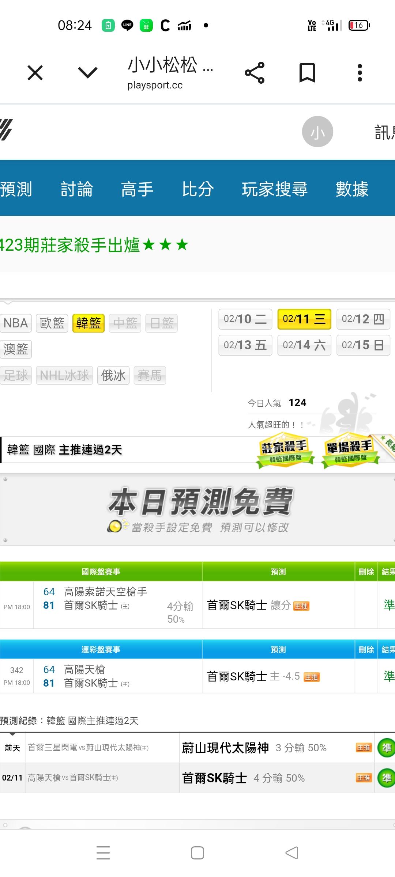Expand the 預測紀錄 section triangle marker
Viewport: 395px width, 877px height.
[x=12, y=734]
